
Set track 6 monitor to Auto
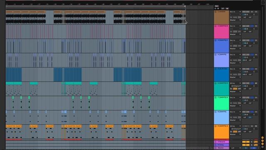coord(235,89)
